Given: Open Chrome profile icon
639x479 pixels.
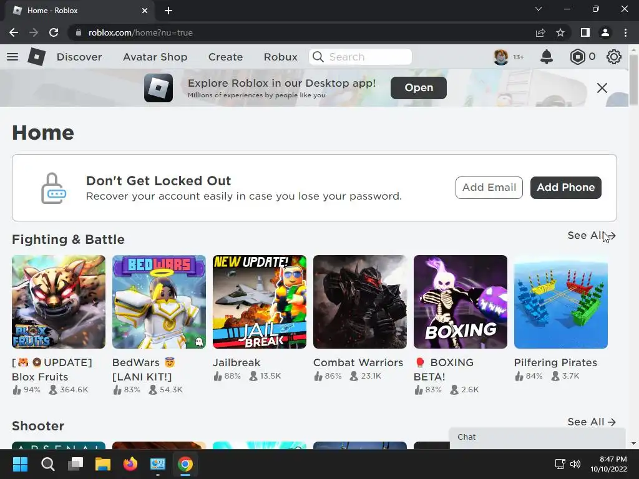Looking at the screenshot, I should pyautogui.click(x=605, y=32).
